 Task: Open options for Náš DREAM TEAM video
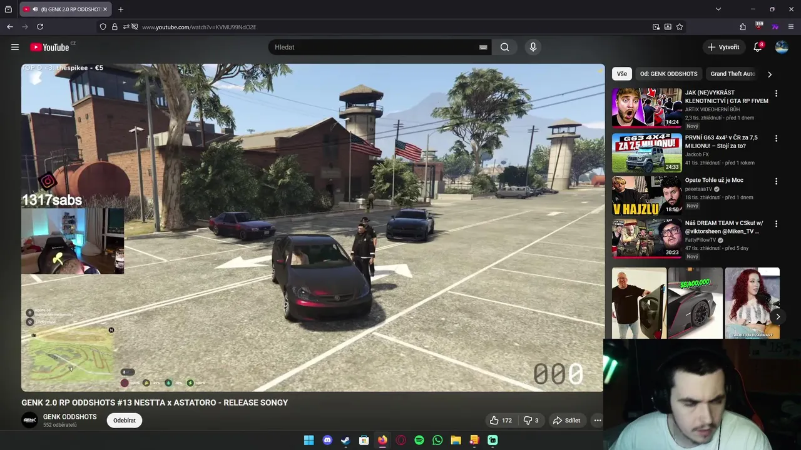tap(776, 224)
